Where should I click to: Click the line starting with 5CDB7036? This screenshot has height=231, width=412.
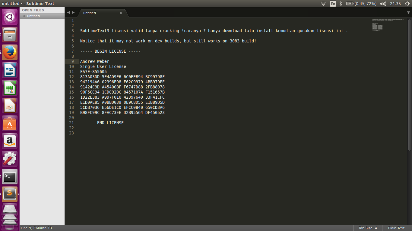pos(122,107)
